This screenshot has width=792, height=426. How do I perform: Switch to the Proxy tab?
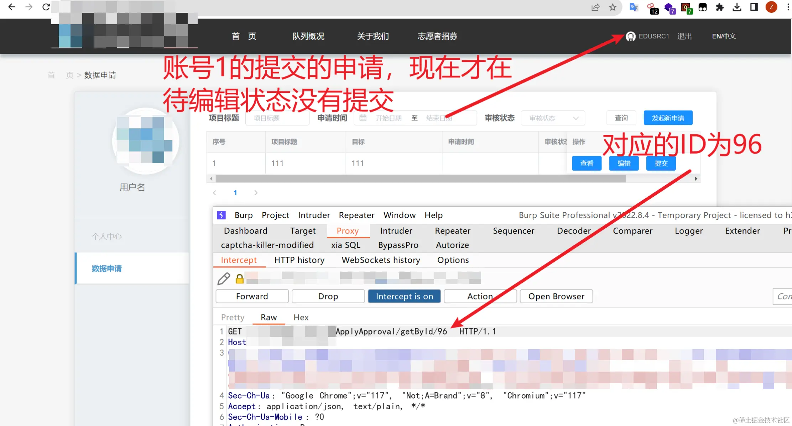tap(348, 231)
